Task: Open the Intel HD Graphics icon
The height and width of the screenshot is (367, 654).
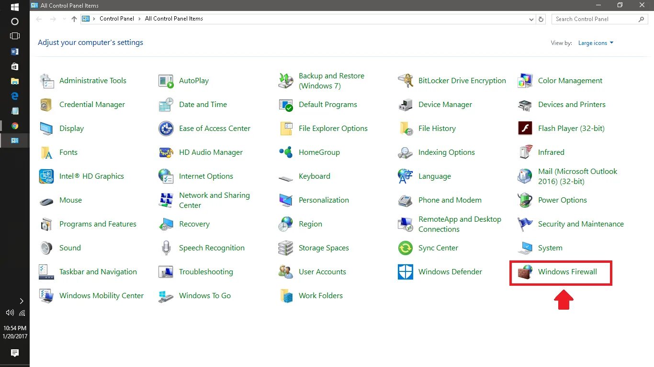Action: (46, 176)
